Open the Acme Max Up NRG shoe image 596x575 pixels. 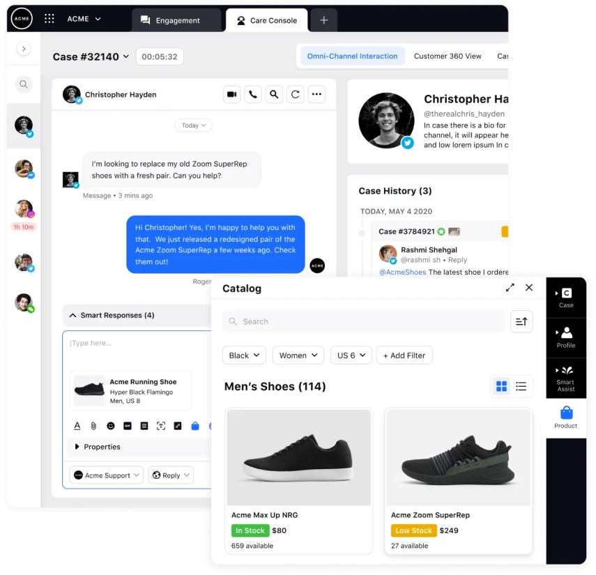tap(299, 457)
